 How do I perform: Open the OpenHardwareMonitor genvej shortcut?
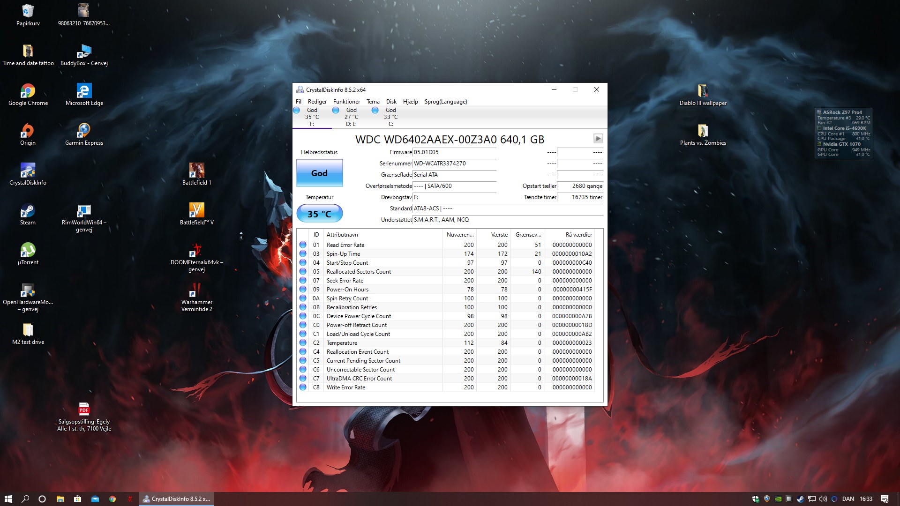tap(28, 298)
